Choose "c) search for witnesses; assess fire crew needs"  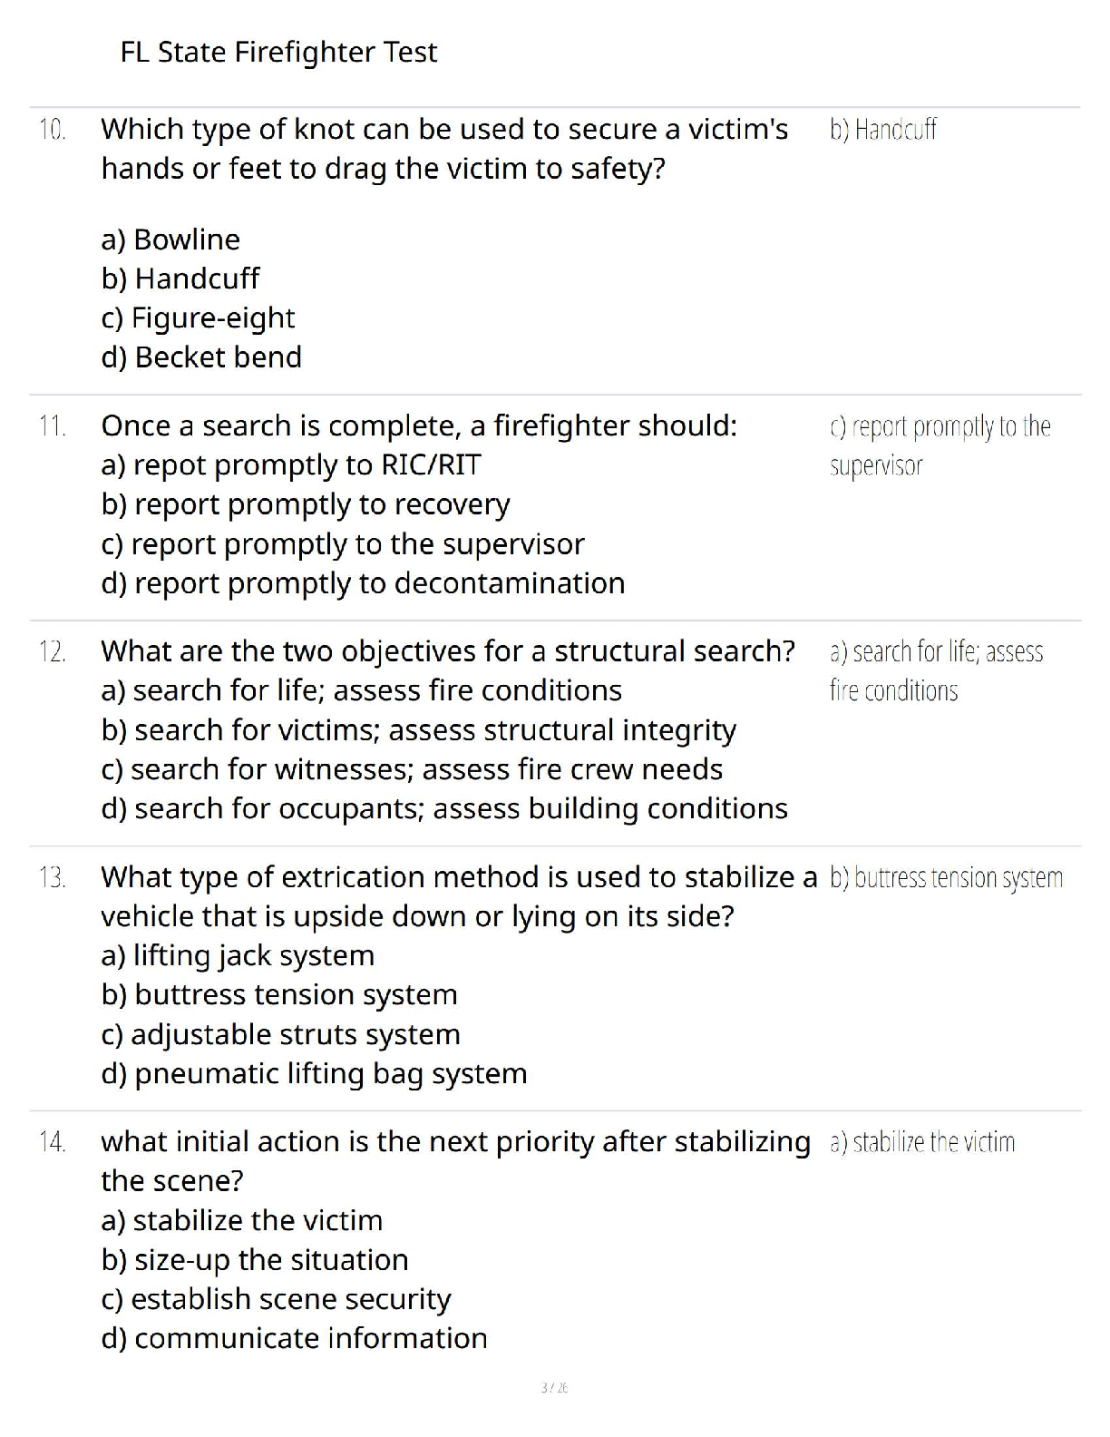(412, 769)
